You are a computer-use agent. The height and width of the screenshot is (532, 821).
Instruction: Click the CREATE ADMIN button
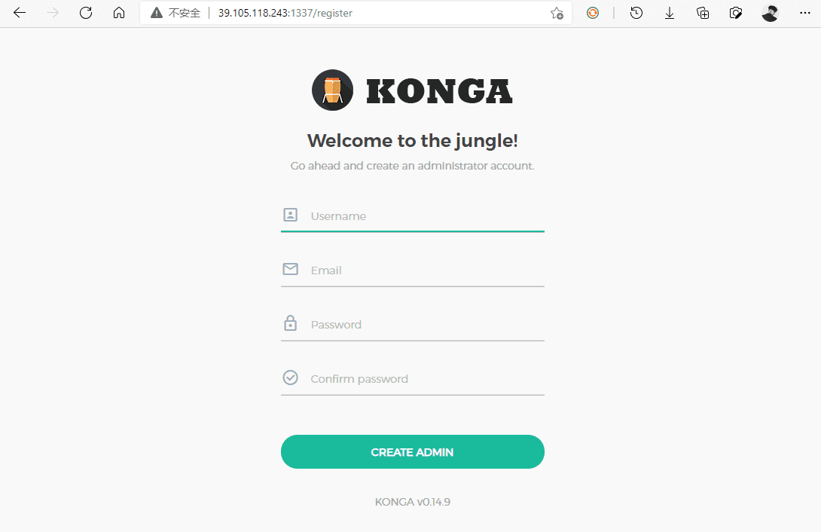[412, 451]
